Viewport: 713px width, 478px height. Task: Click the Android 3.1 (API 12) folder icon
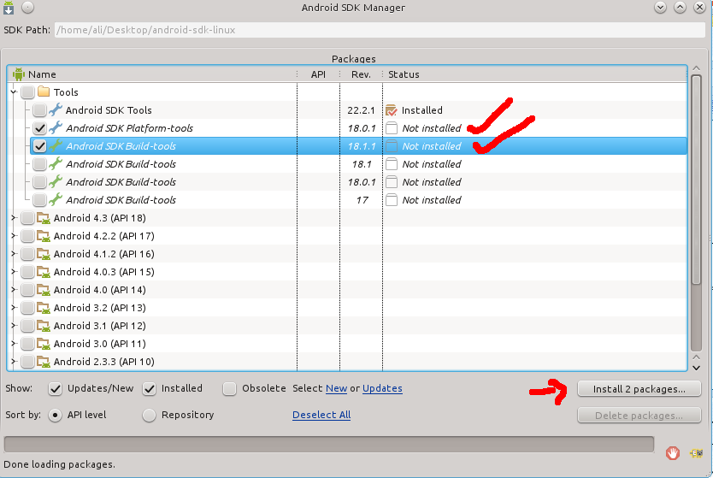[44, 326]
